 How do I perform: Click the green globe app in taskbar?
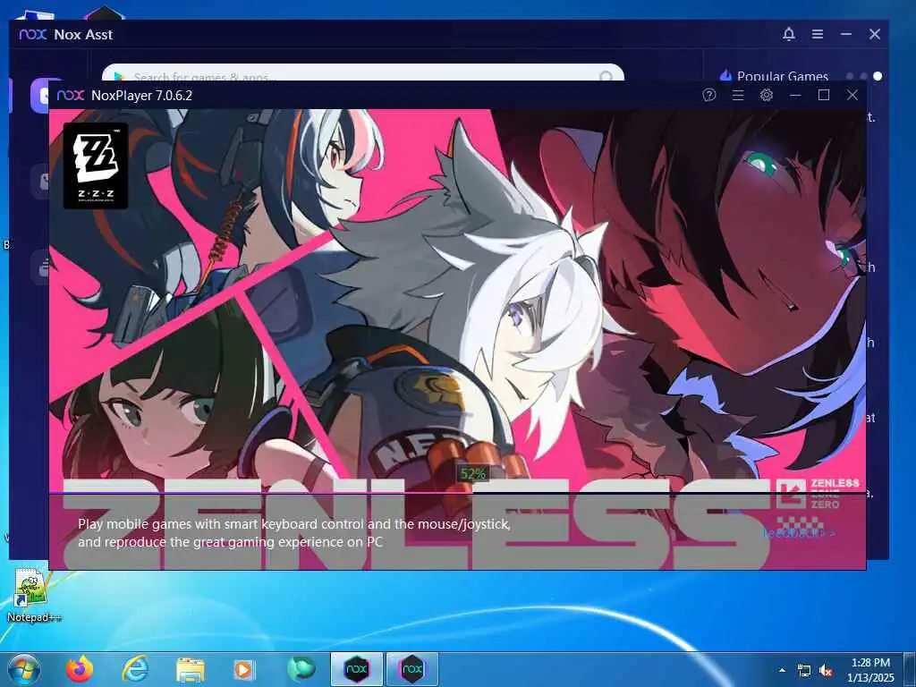(301, 669)
